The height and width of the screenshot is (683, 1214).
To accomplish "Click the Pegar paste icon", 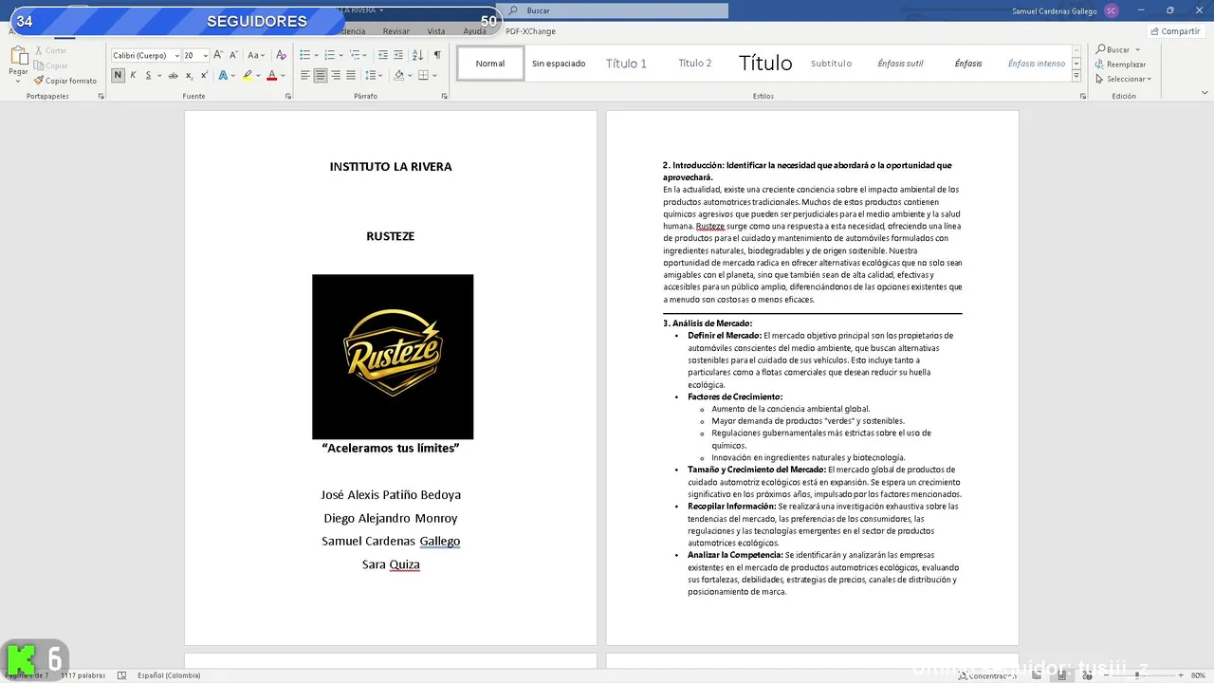I will coord(18,57).
